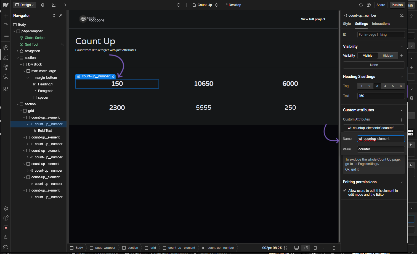Open the Add elements panel
Image resolution: width=417 pixels, height=254 pixels.
[6, 16]
